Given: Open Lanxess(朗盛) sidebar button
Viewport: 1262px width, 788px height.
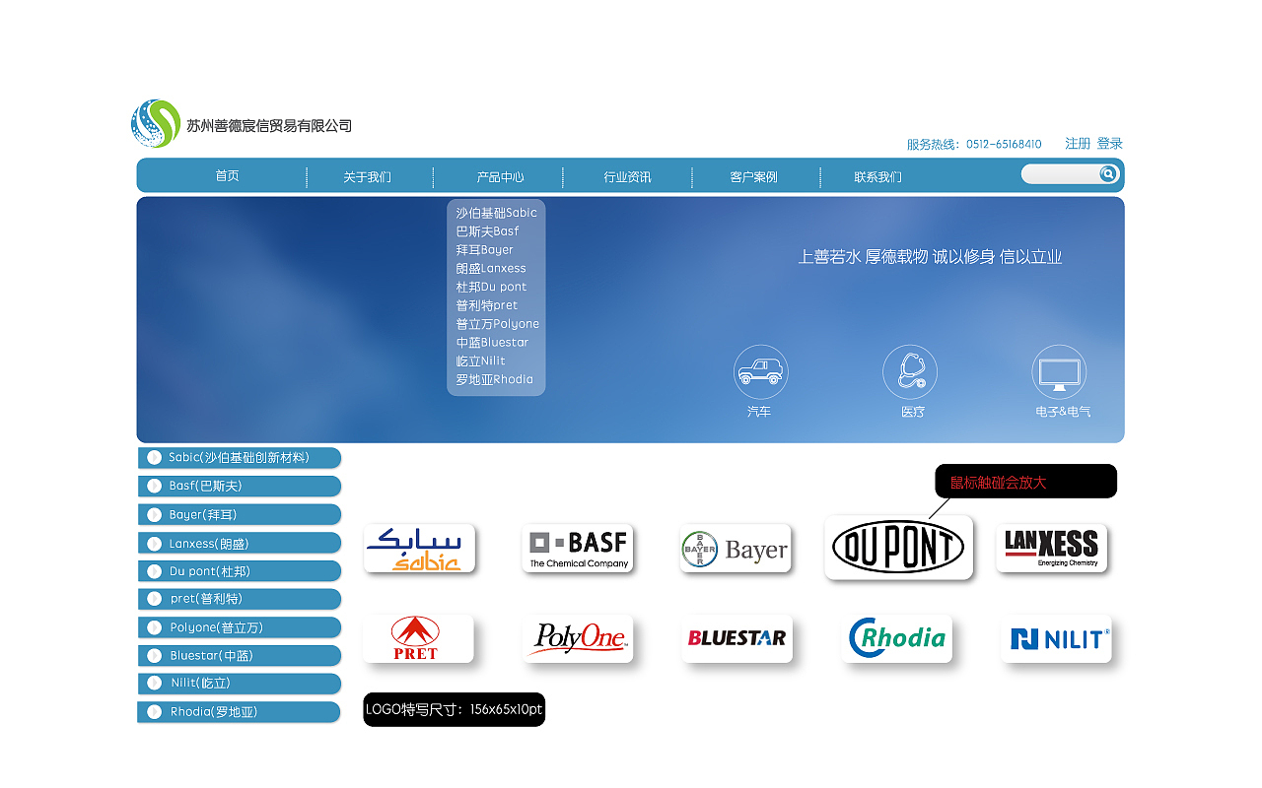Looking at the screenshot, I should (x=240, y=543).
